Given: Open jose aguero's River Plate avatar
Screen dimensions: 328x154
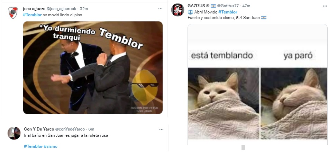Looking at the screenshot, I should click(x=13, y=13).
